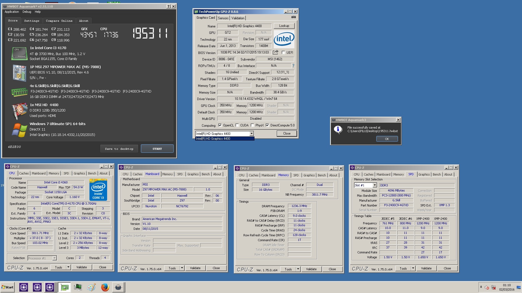Screen dimensions: 522x293
Task: Click OK in the file saved dialog
Action: [387, 139]
